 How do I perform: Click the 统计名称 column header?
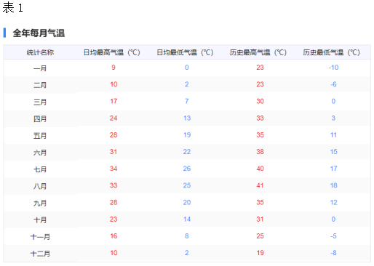(40, 52)
